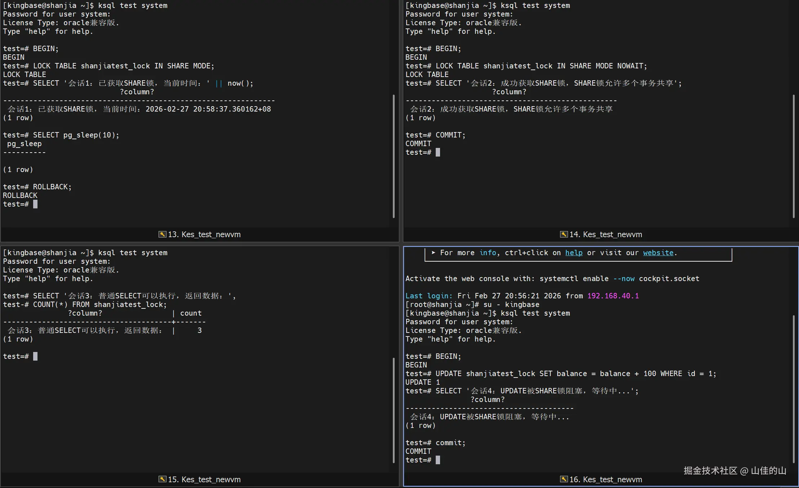
Task: Click the pencil icon on pane 14 title
Action: coord(564,234)
